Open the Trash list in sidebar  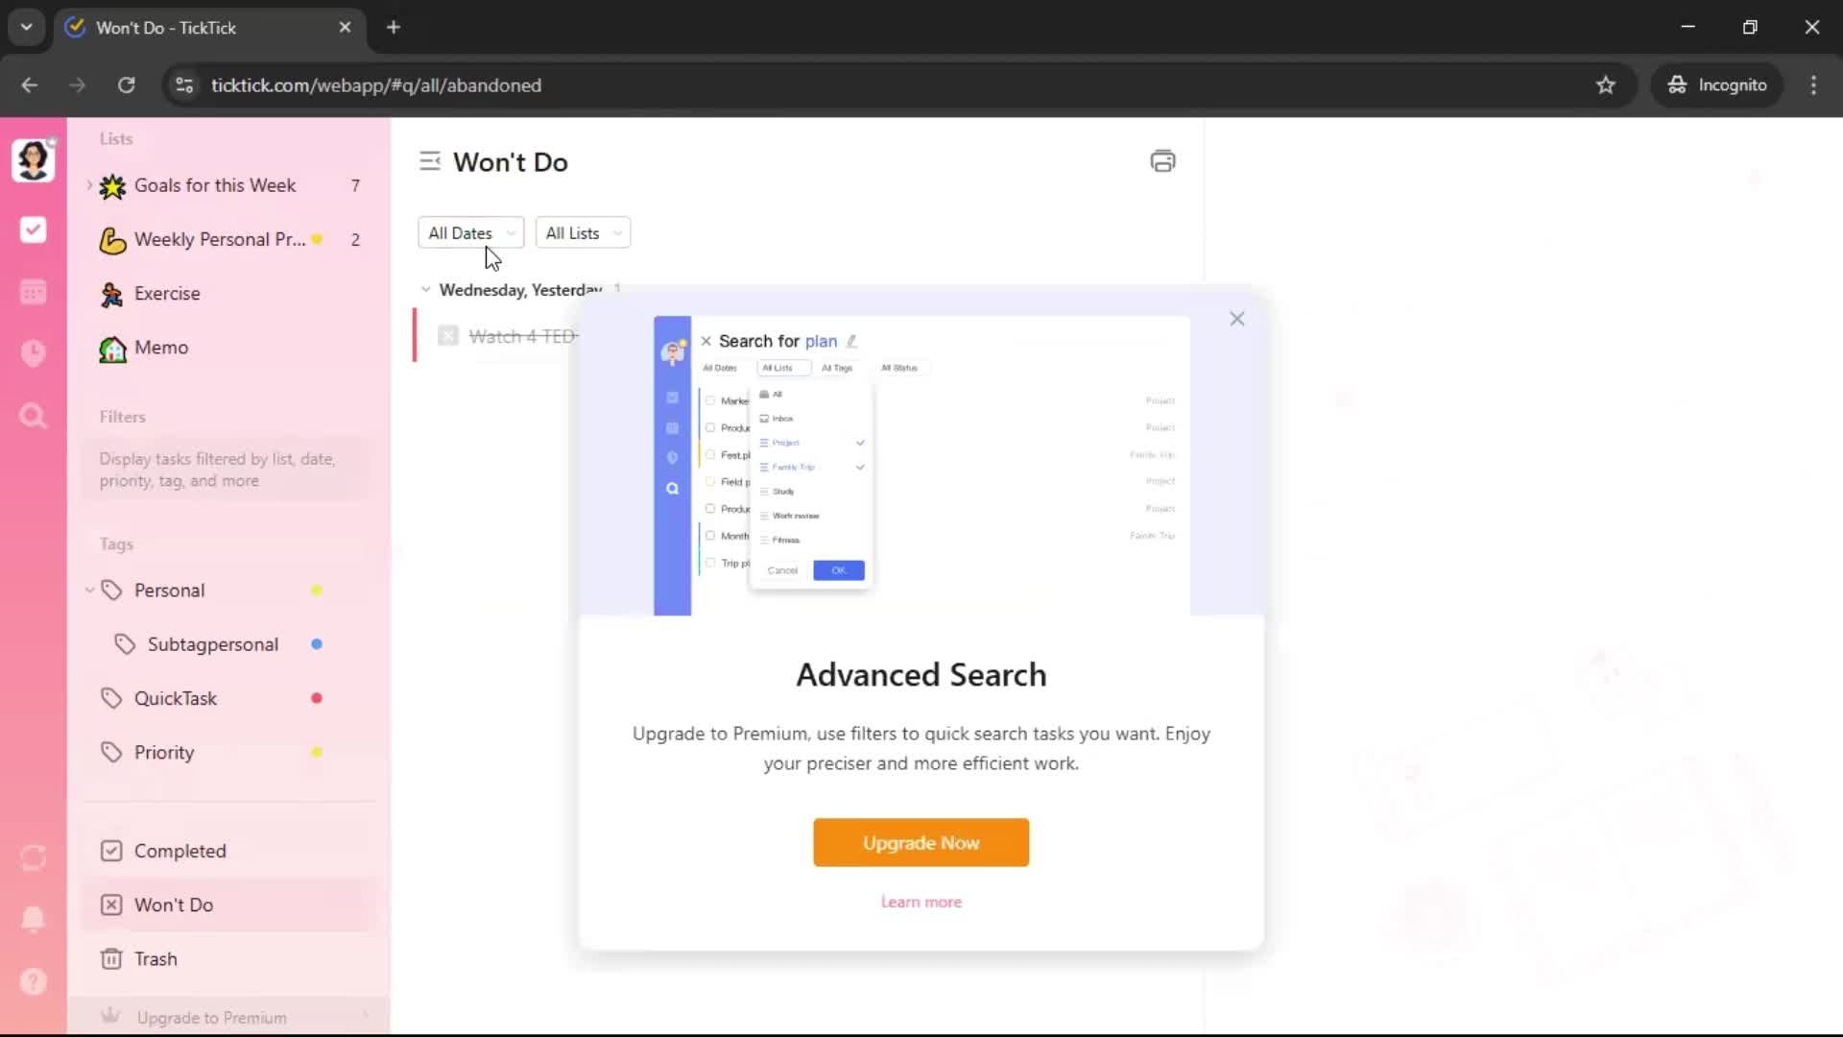click(x=155, y=958)
